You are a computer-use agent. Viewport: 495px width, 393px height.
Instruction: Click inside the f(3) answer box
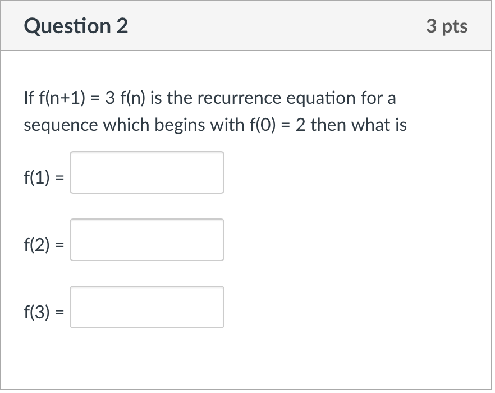click(x=146, y=307)
